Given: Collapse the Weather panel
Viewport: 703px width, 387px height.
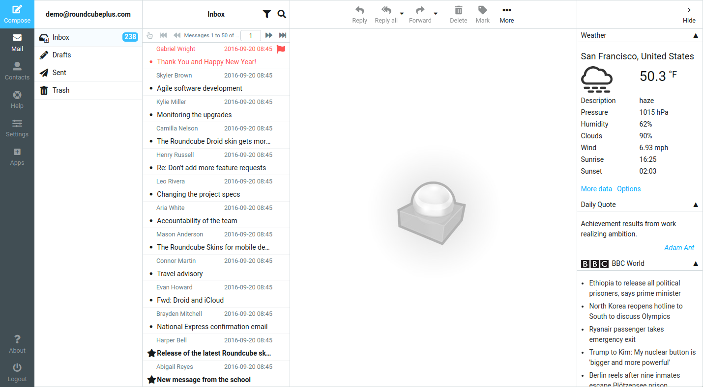Looking at the screenshot, I should [x=695, y=35].
